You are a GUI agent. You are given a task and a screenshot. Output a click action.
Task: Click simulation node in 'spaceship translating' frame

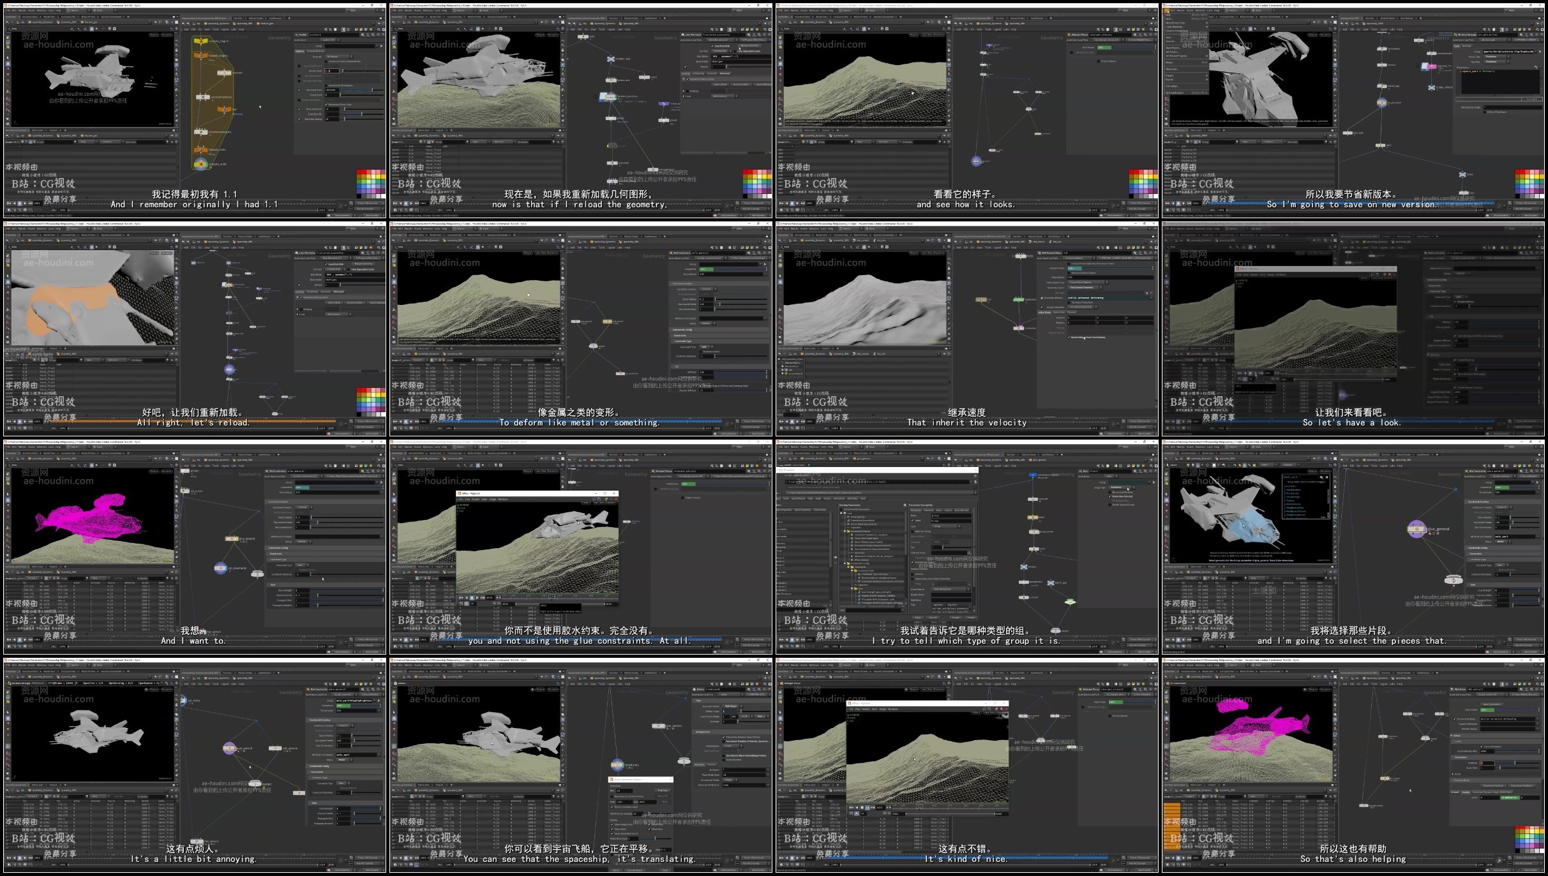tap(617, 765)
